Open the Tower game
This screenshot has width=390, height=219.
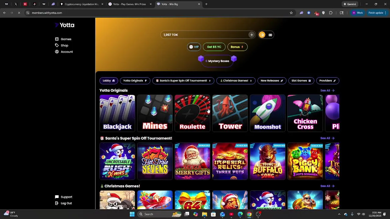click(230, 113)
